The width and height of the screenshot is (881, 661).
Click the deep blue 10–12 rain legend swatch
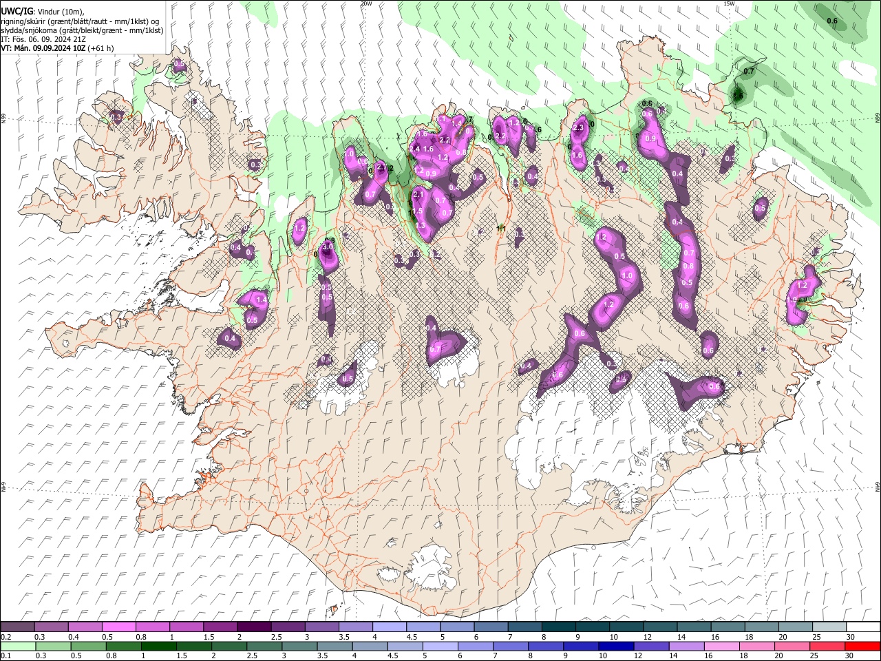[616, 646]
